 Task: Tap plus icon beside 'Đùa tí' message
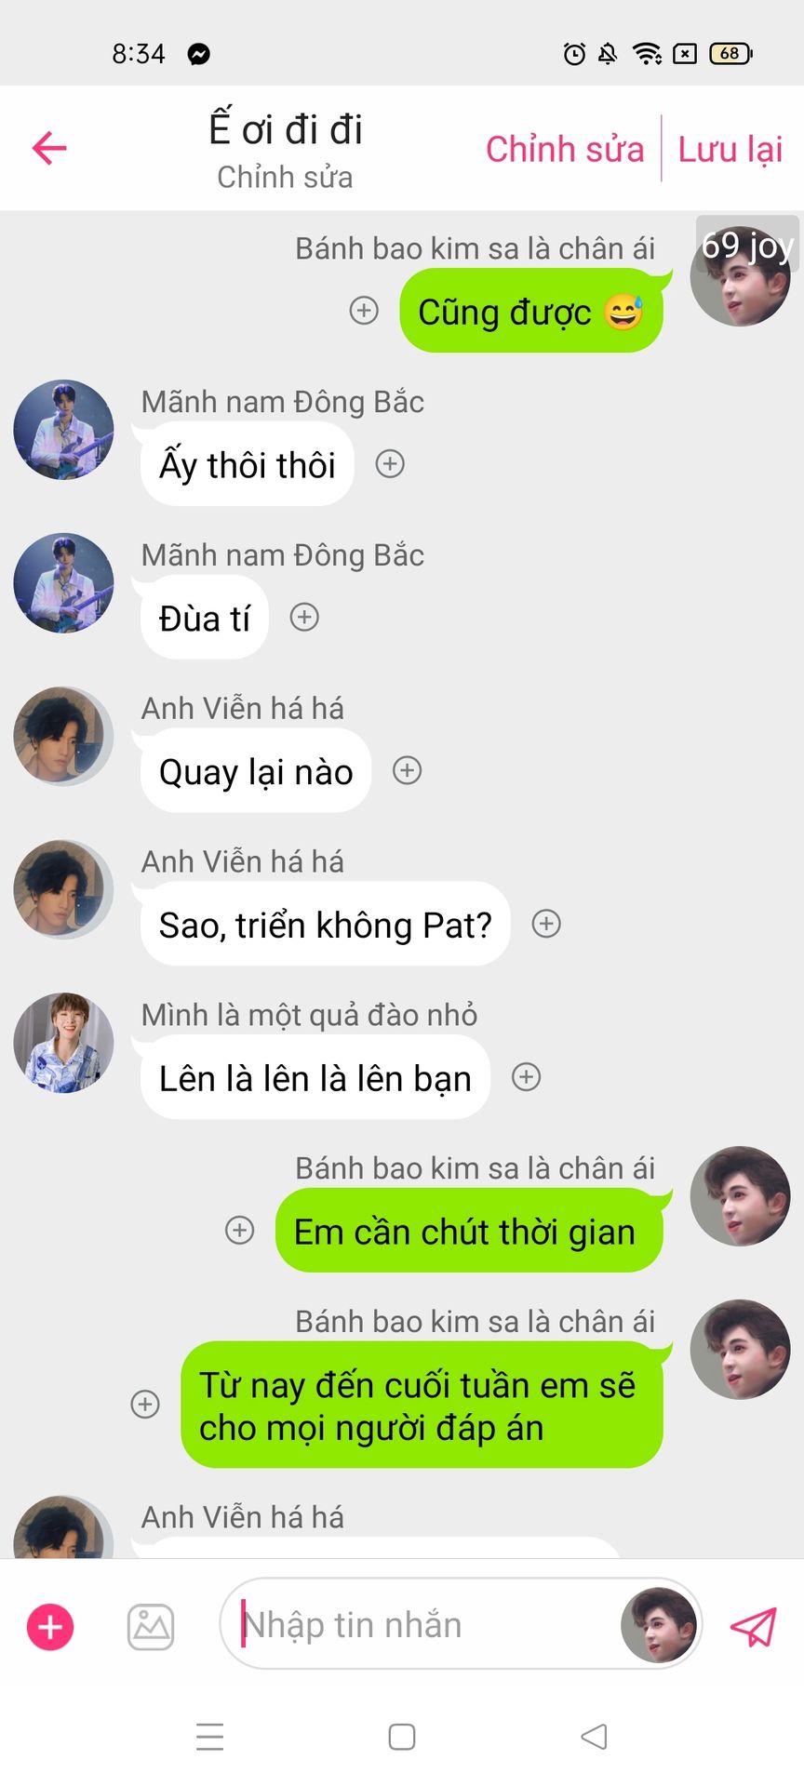pyautogui.click(x=304, y=617)
